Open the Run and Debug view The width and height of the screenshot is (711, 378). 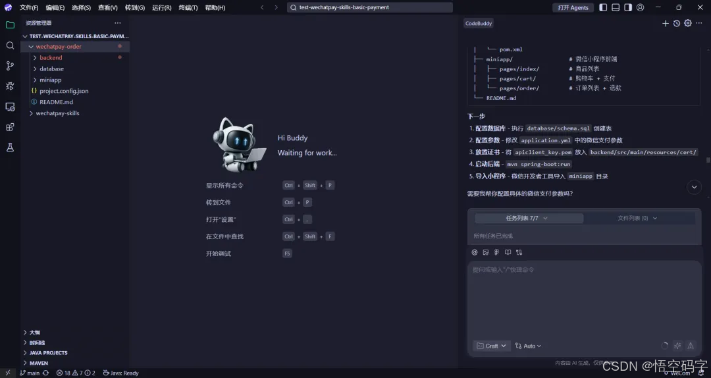[x=10, y=86]
